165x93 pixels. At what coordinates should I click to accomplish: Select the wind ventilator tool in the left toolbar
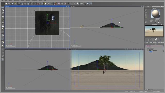tap(3, 39)
